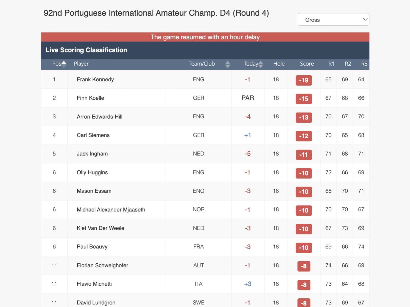Sort table by Today column arrows
Screen dimensions: 410x307
pos(261,64)
